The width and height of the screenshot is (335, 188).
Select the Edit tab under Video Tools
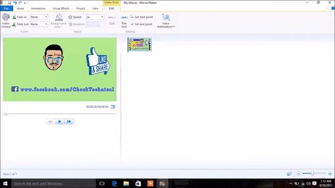pyautogui.click(x=111, y=8)
